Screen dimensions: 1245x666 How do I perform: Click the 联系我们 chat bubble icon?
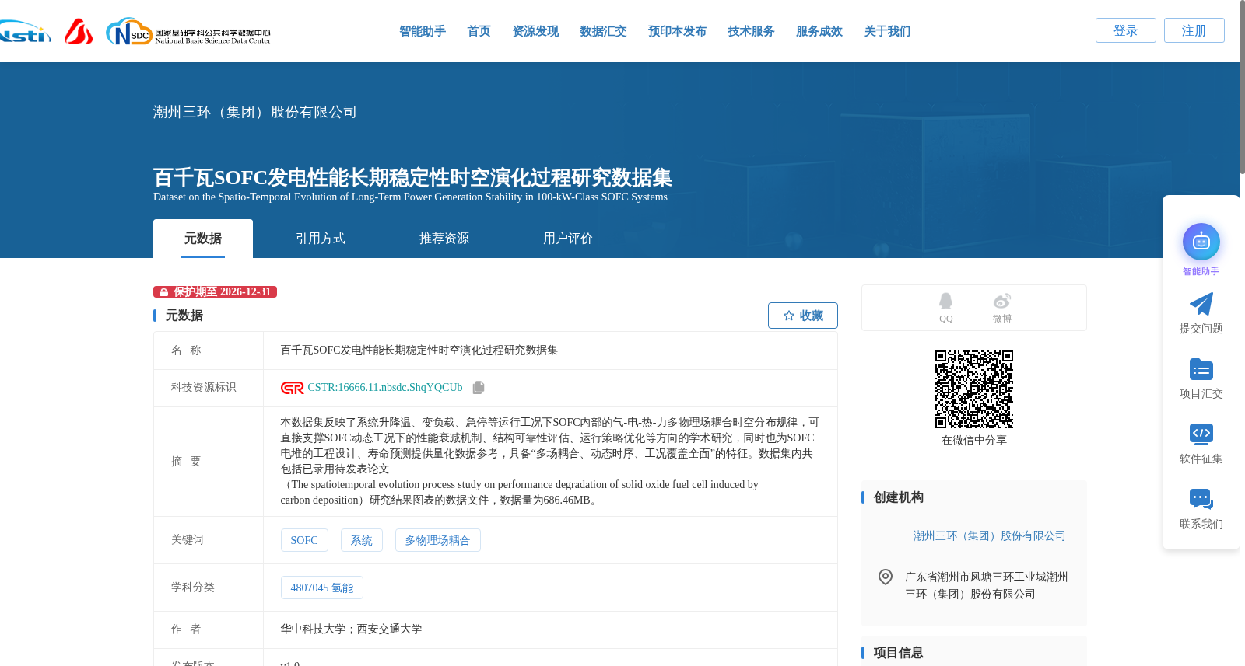[1201, 499]
